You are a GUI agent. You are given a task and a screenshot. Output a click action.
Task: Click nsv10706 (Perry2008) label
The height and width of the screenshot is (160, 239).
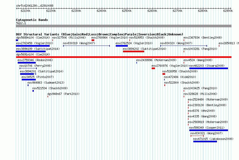coord(35,66)
